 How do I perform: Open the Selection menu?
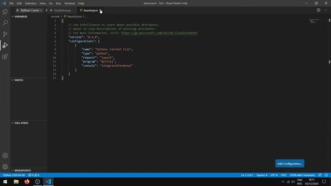pos(31,4)
